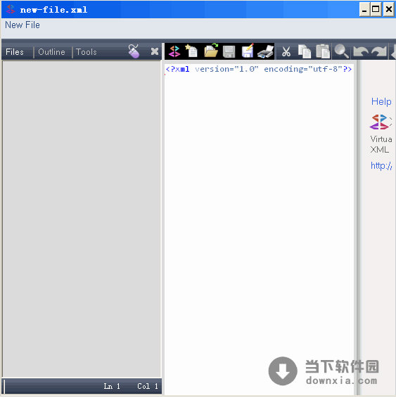Image resolution: width=396 pixels, height=398 pixels.
Task: Paste from clipboard icon
Action: point(323,51)
